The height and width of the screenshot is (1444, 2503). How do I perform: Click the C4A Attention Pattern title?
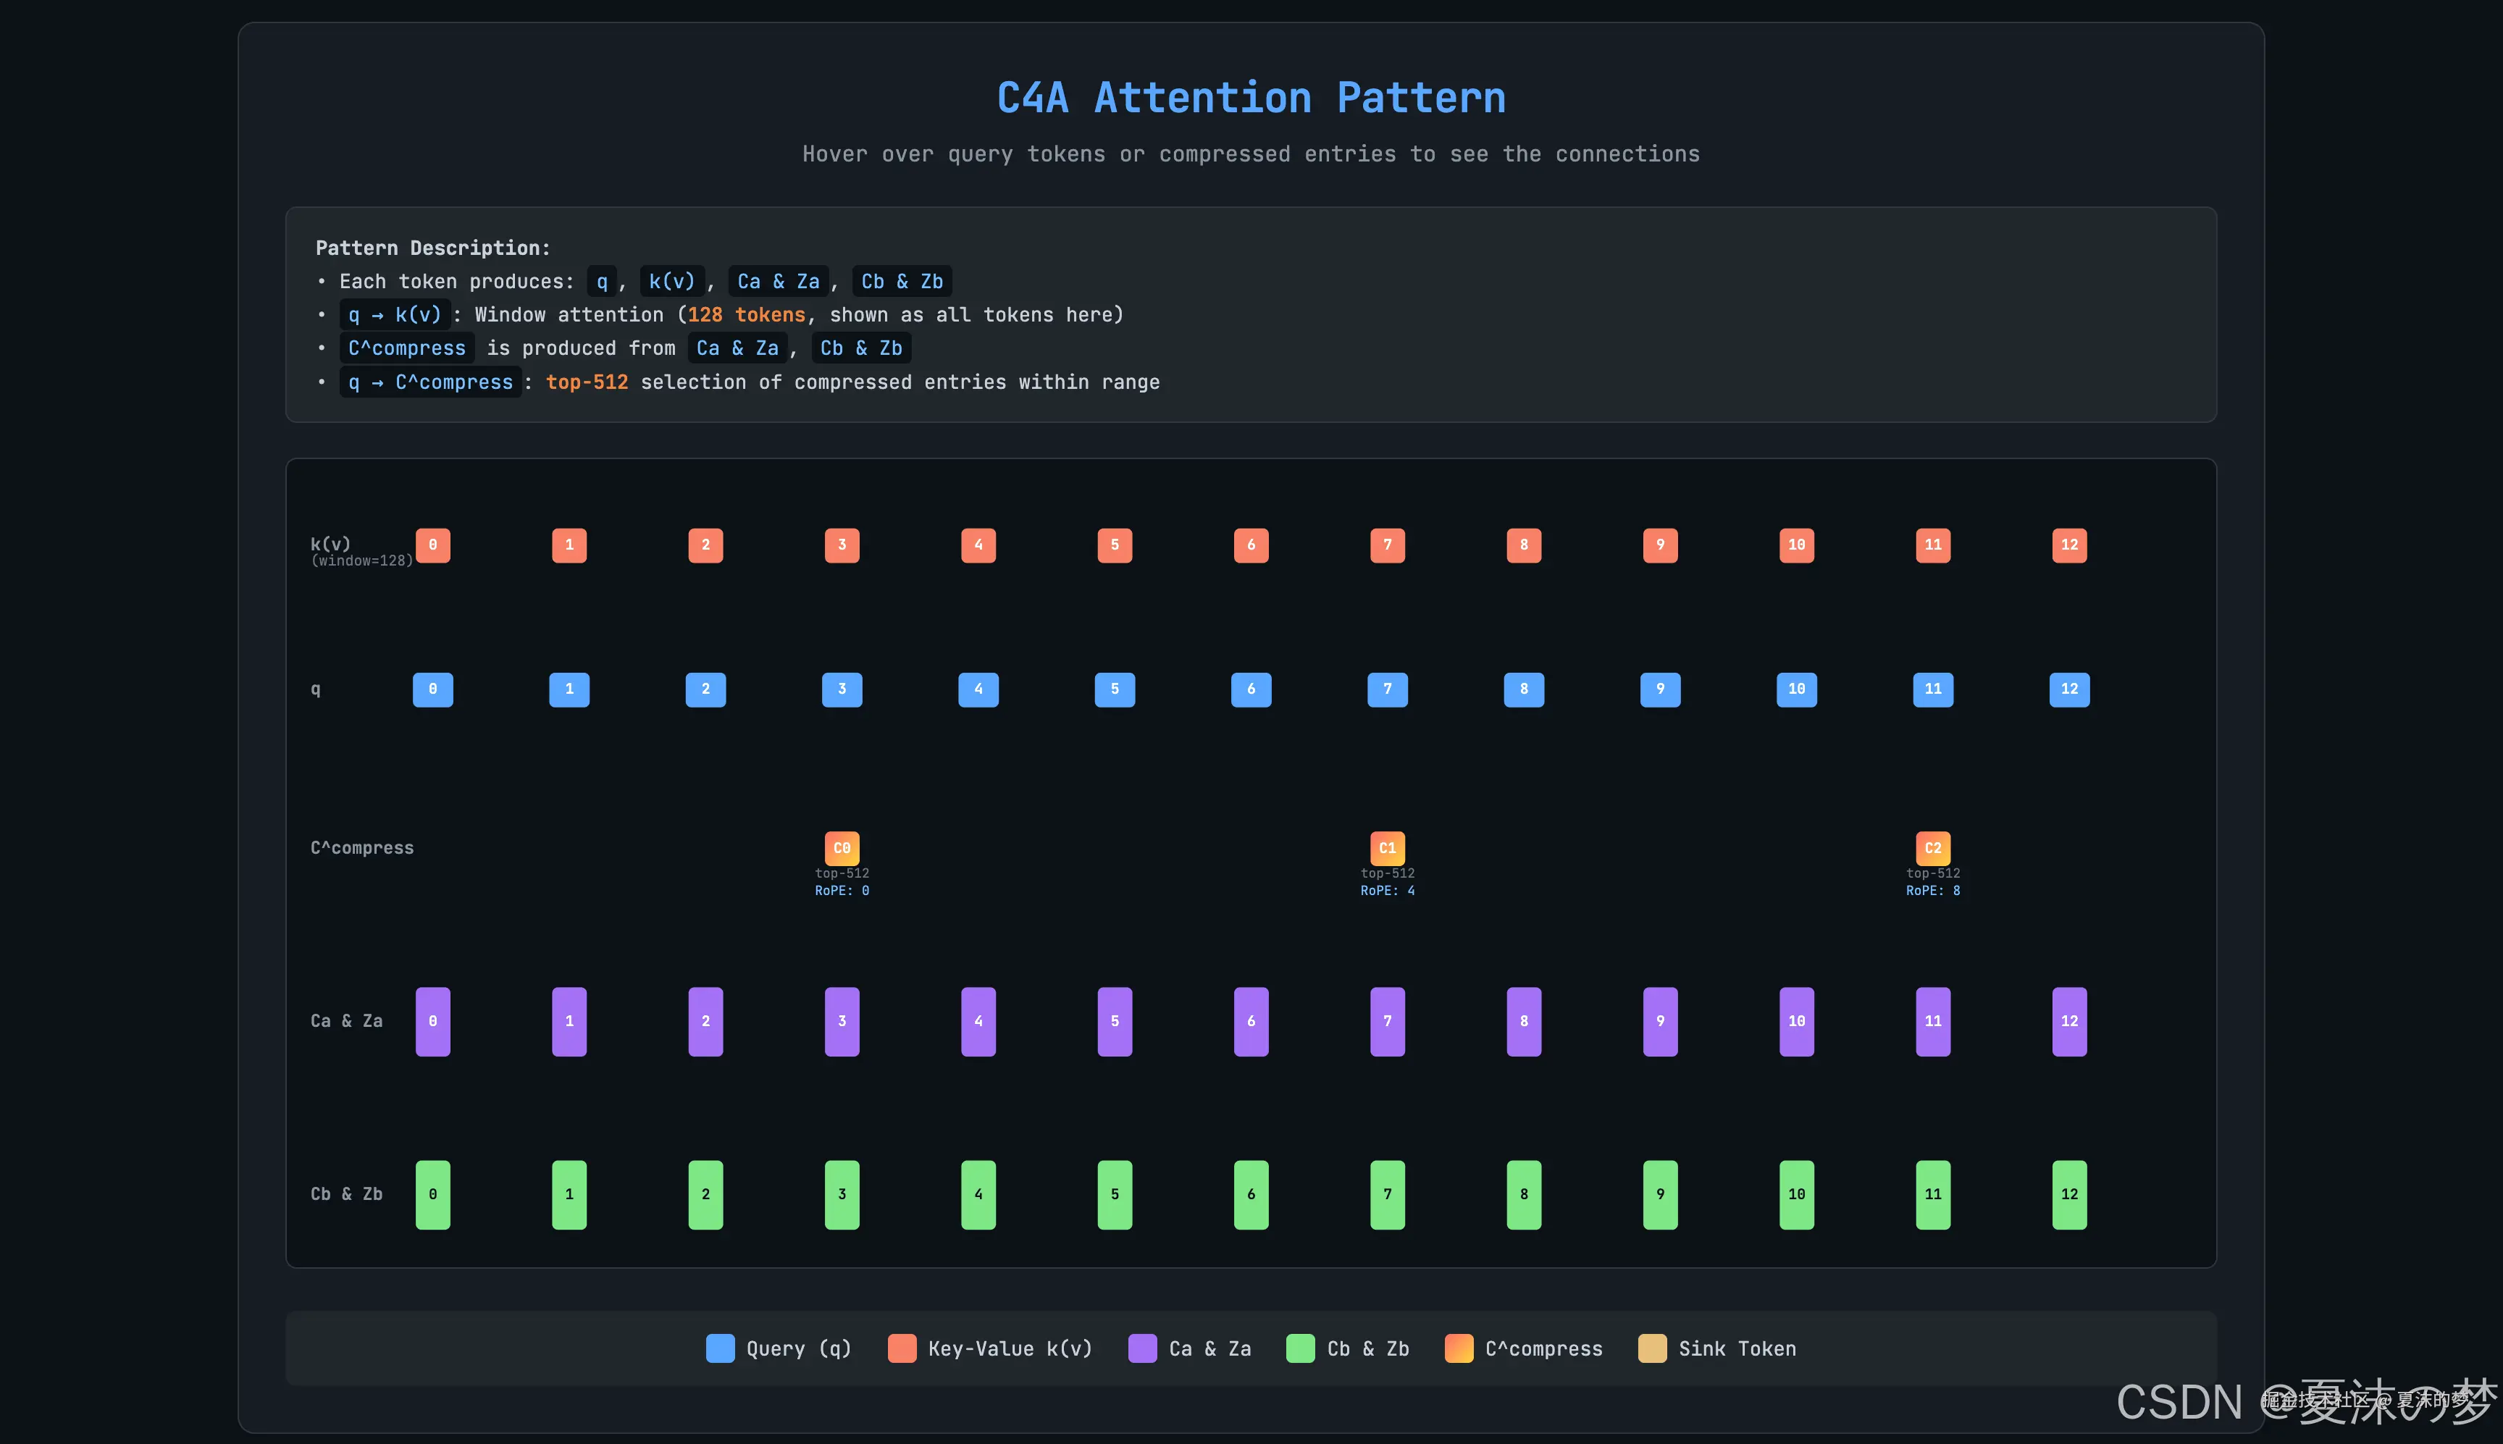(x=1251, y=98)
